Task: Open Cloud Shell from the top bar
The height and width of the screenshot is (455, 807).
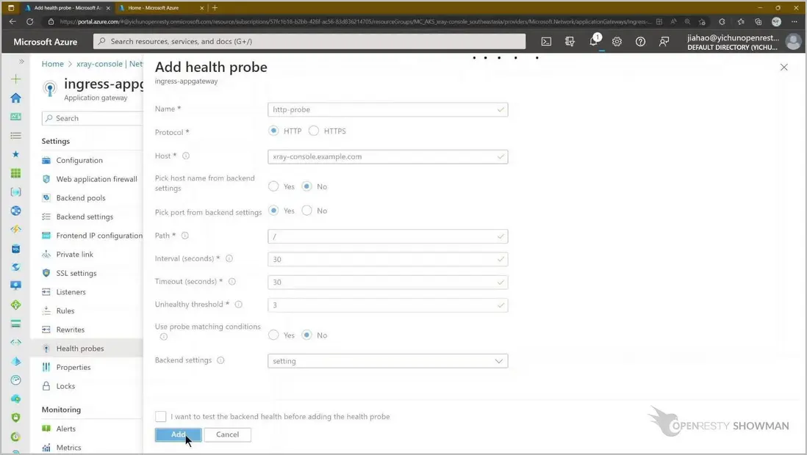Action: click(546, 42)
